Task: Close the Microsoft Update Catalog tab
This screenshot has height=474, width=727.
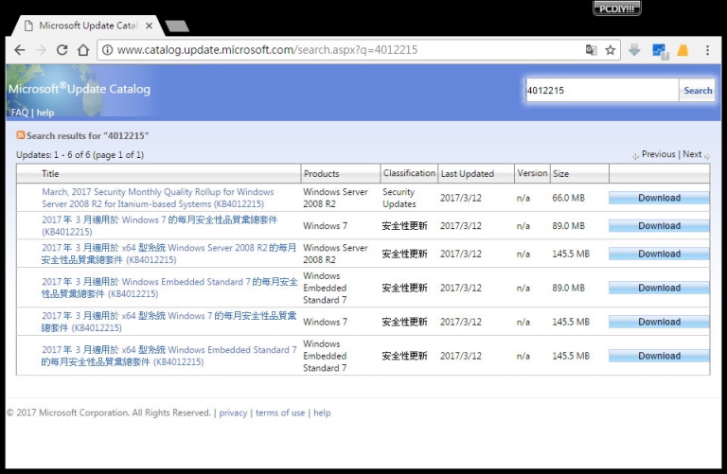Action: tap(149, 26)
